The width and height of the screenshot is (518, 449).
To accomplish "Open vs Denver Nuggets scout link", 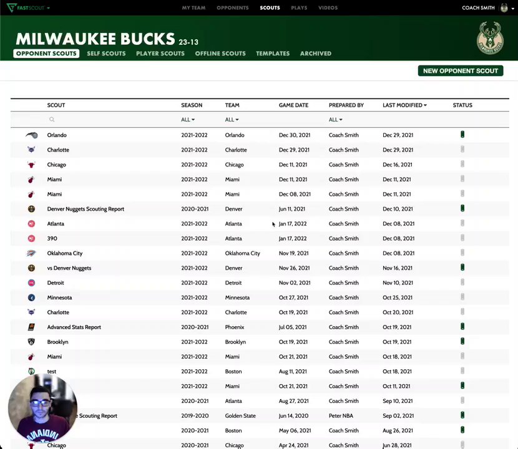I will 69,268.
